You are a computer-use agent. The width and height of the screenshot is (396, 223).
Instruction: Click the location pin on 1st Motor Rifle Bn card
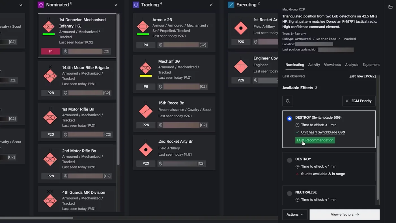(x=66, y=134)
